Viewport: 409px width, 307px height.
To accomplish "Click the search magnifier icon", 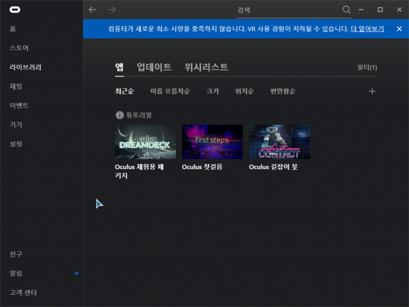I will coord(346,10).
